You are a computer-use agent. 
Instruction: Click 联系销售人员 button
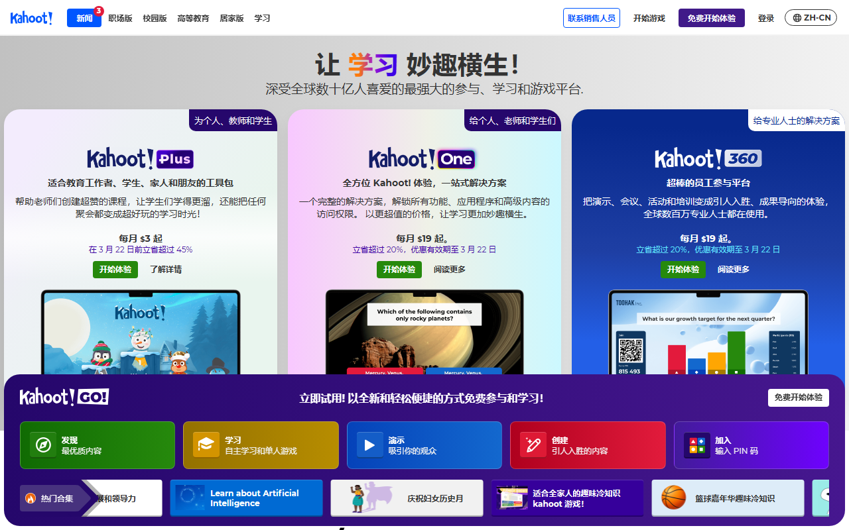592,18
